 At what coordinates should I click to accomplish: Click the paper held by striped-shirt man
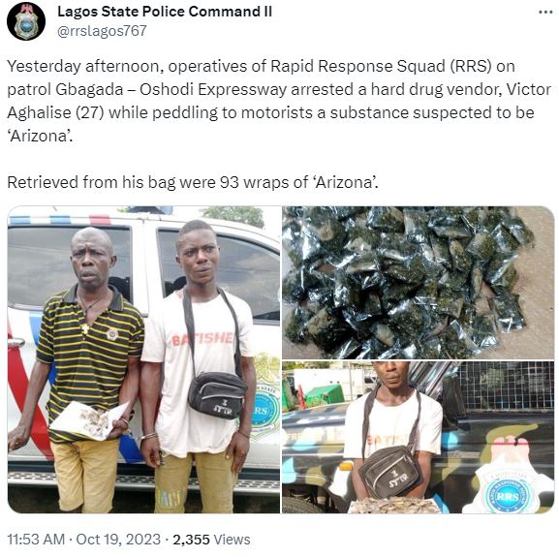89,420
